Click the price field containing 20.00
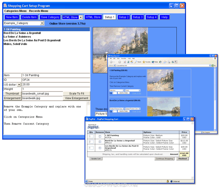 [56, 84]
